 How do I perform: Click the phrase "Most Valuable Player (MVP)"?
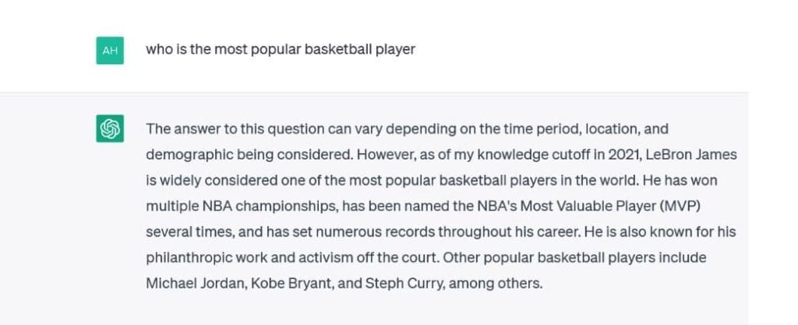tap(605, 206)
